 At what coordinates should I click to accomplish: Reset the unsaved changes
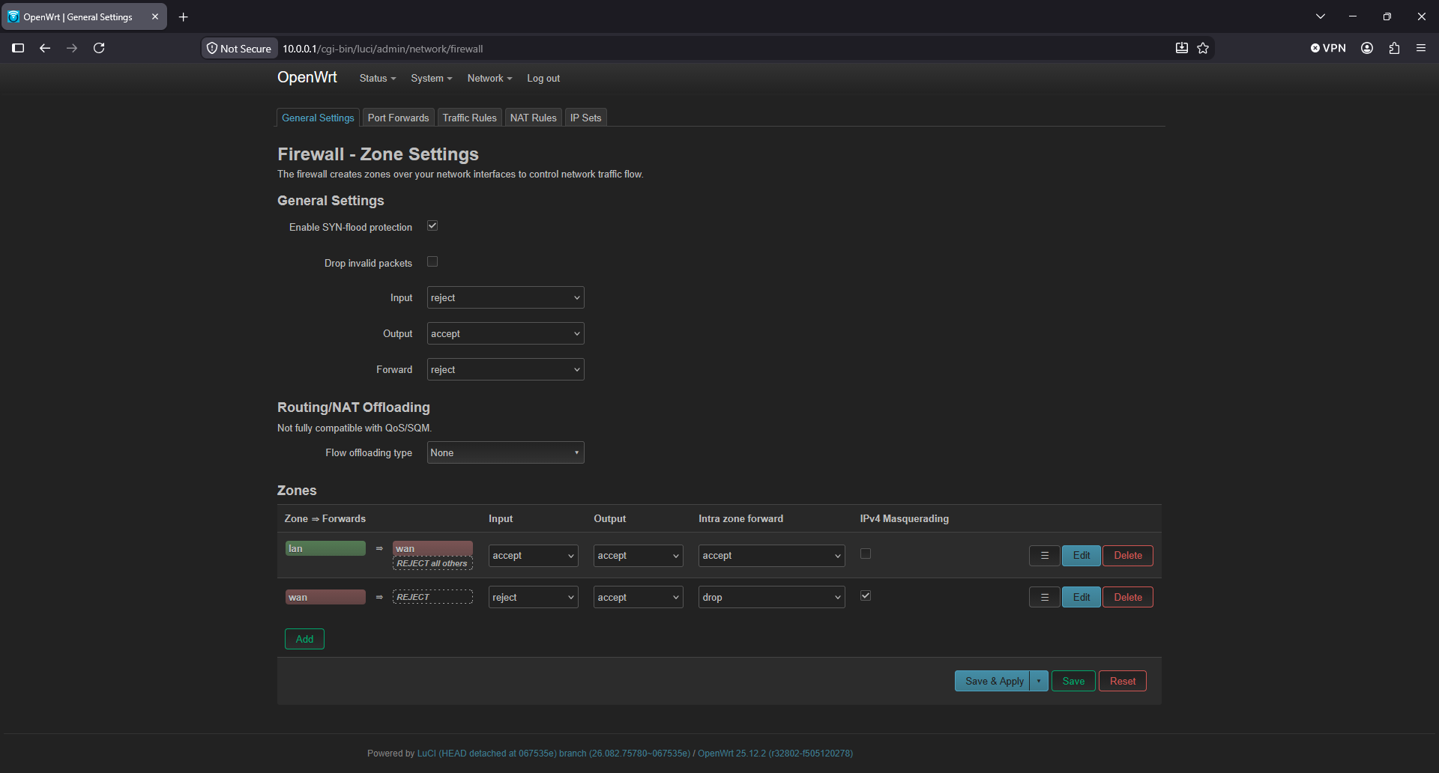[x=1123, y=681]
